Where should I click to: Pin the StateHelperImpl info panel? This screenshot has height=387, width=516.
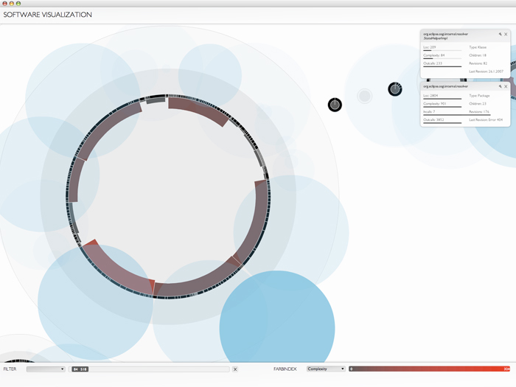(x=500, y=34)
